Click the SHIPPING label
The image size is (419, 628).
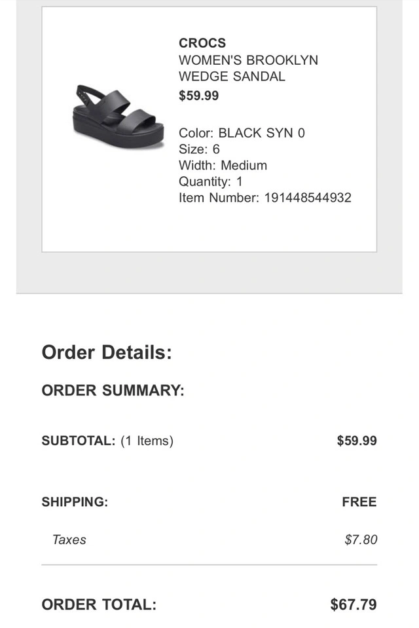click(75, 502)
